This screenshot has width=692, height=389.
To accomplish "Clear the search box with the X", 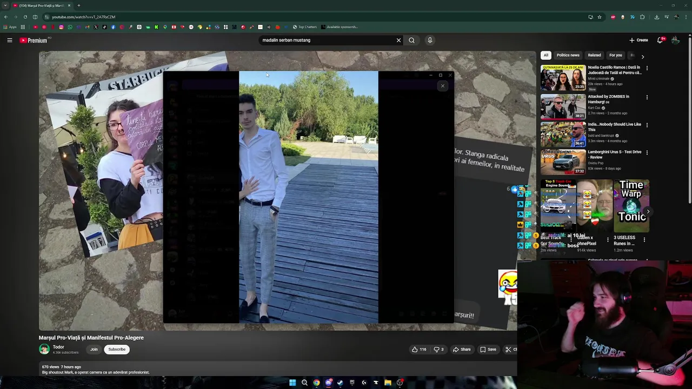I will (398, 40).
